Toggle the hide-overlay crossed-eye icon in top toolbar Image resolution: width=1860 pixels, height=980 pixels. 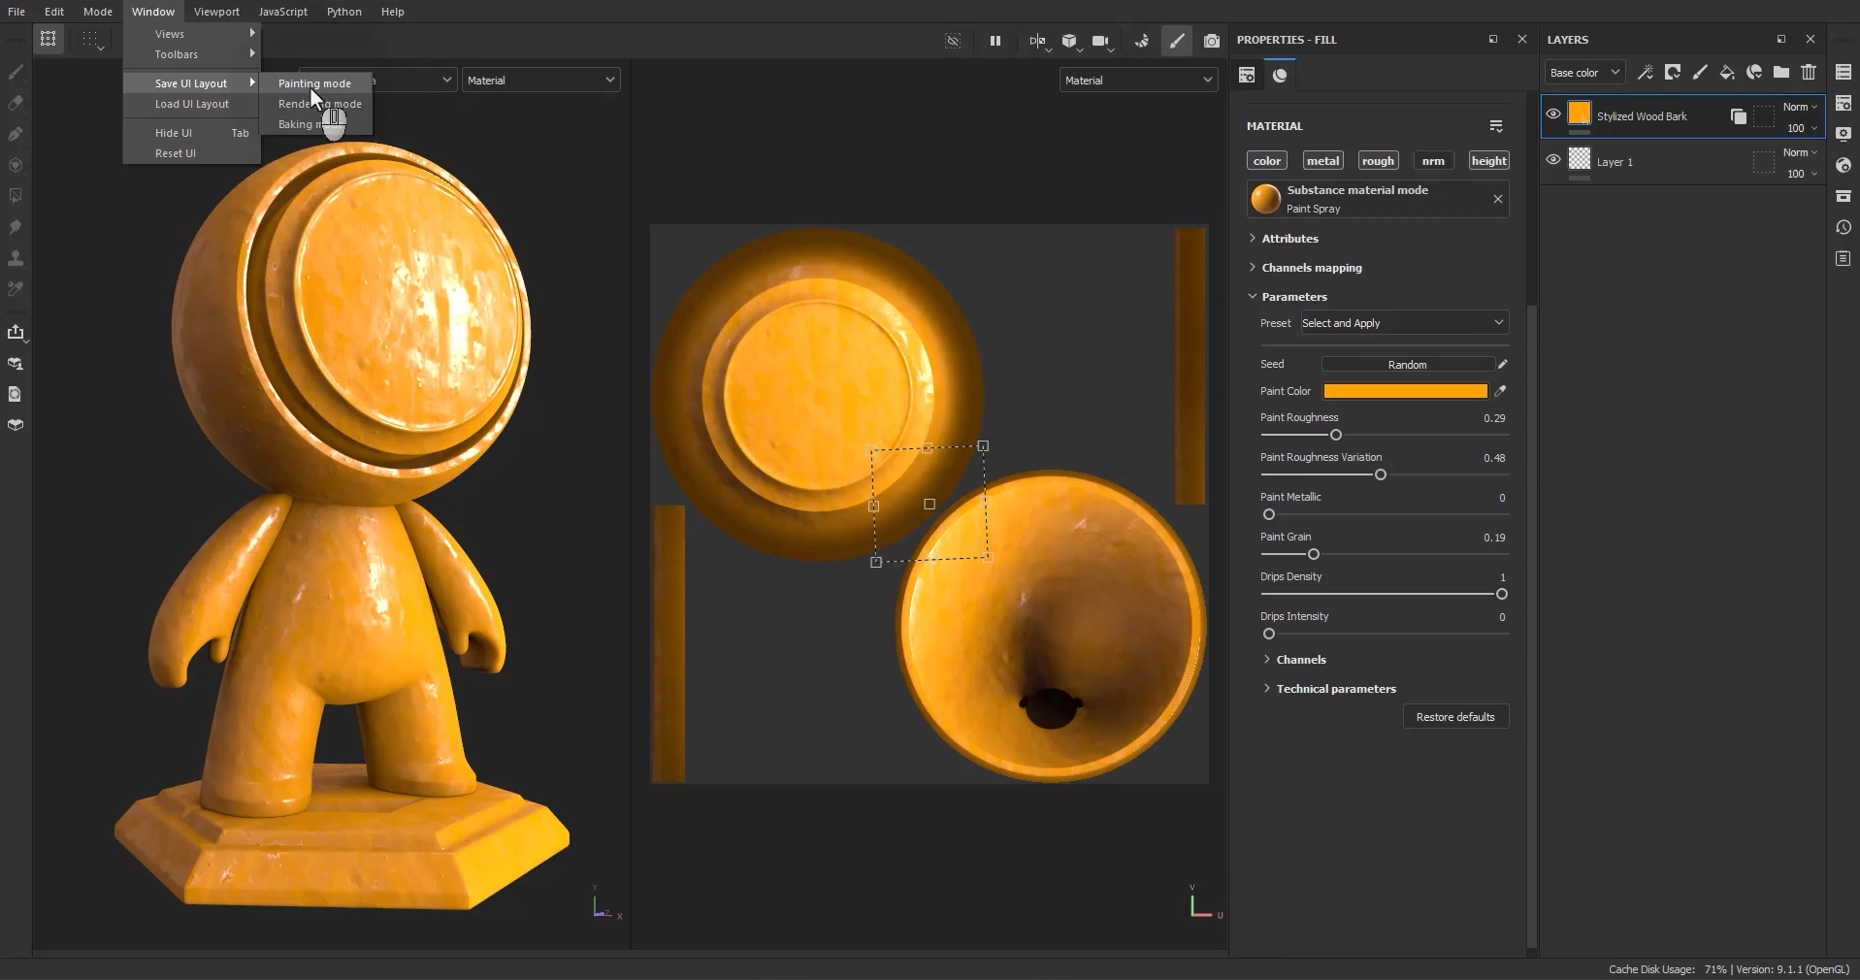(x=953, y=41)
